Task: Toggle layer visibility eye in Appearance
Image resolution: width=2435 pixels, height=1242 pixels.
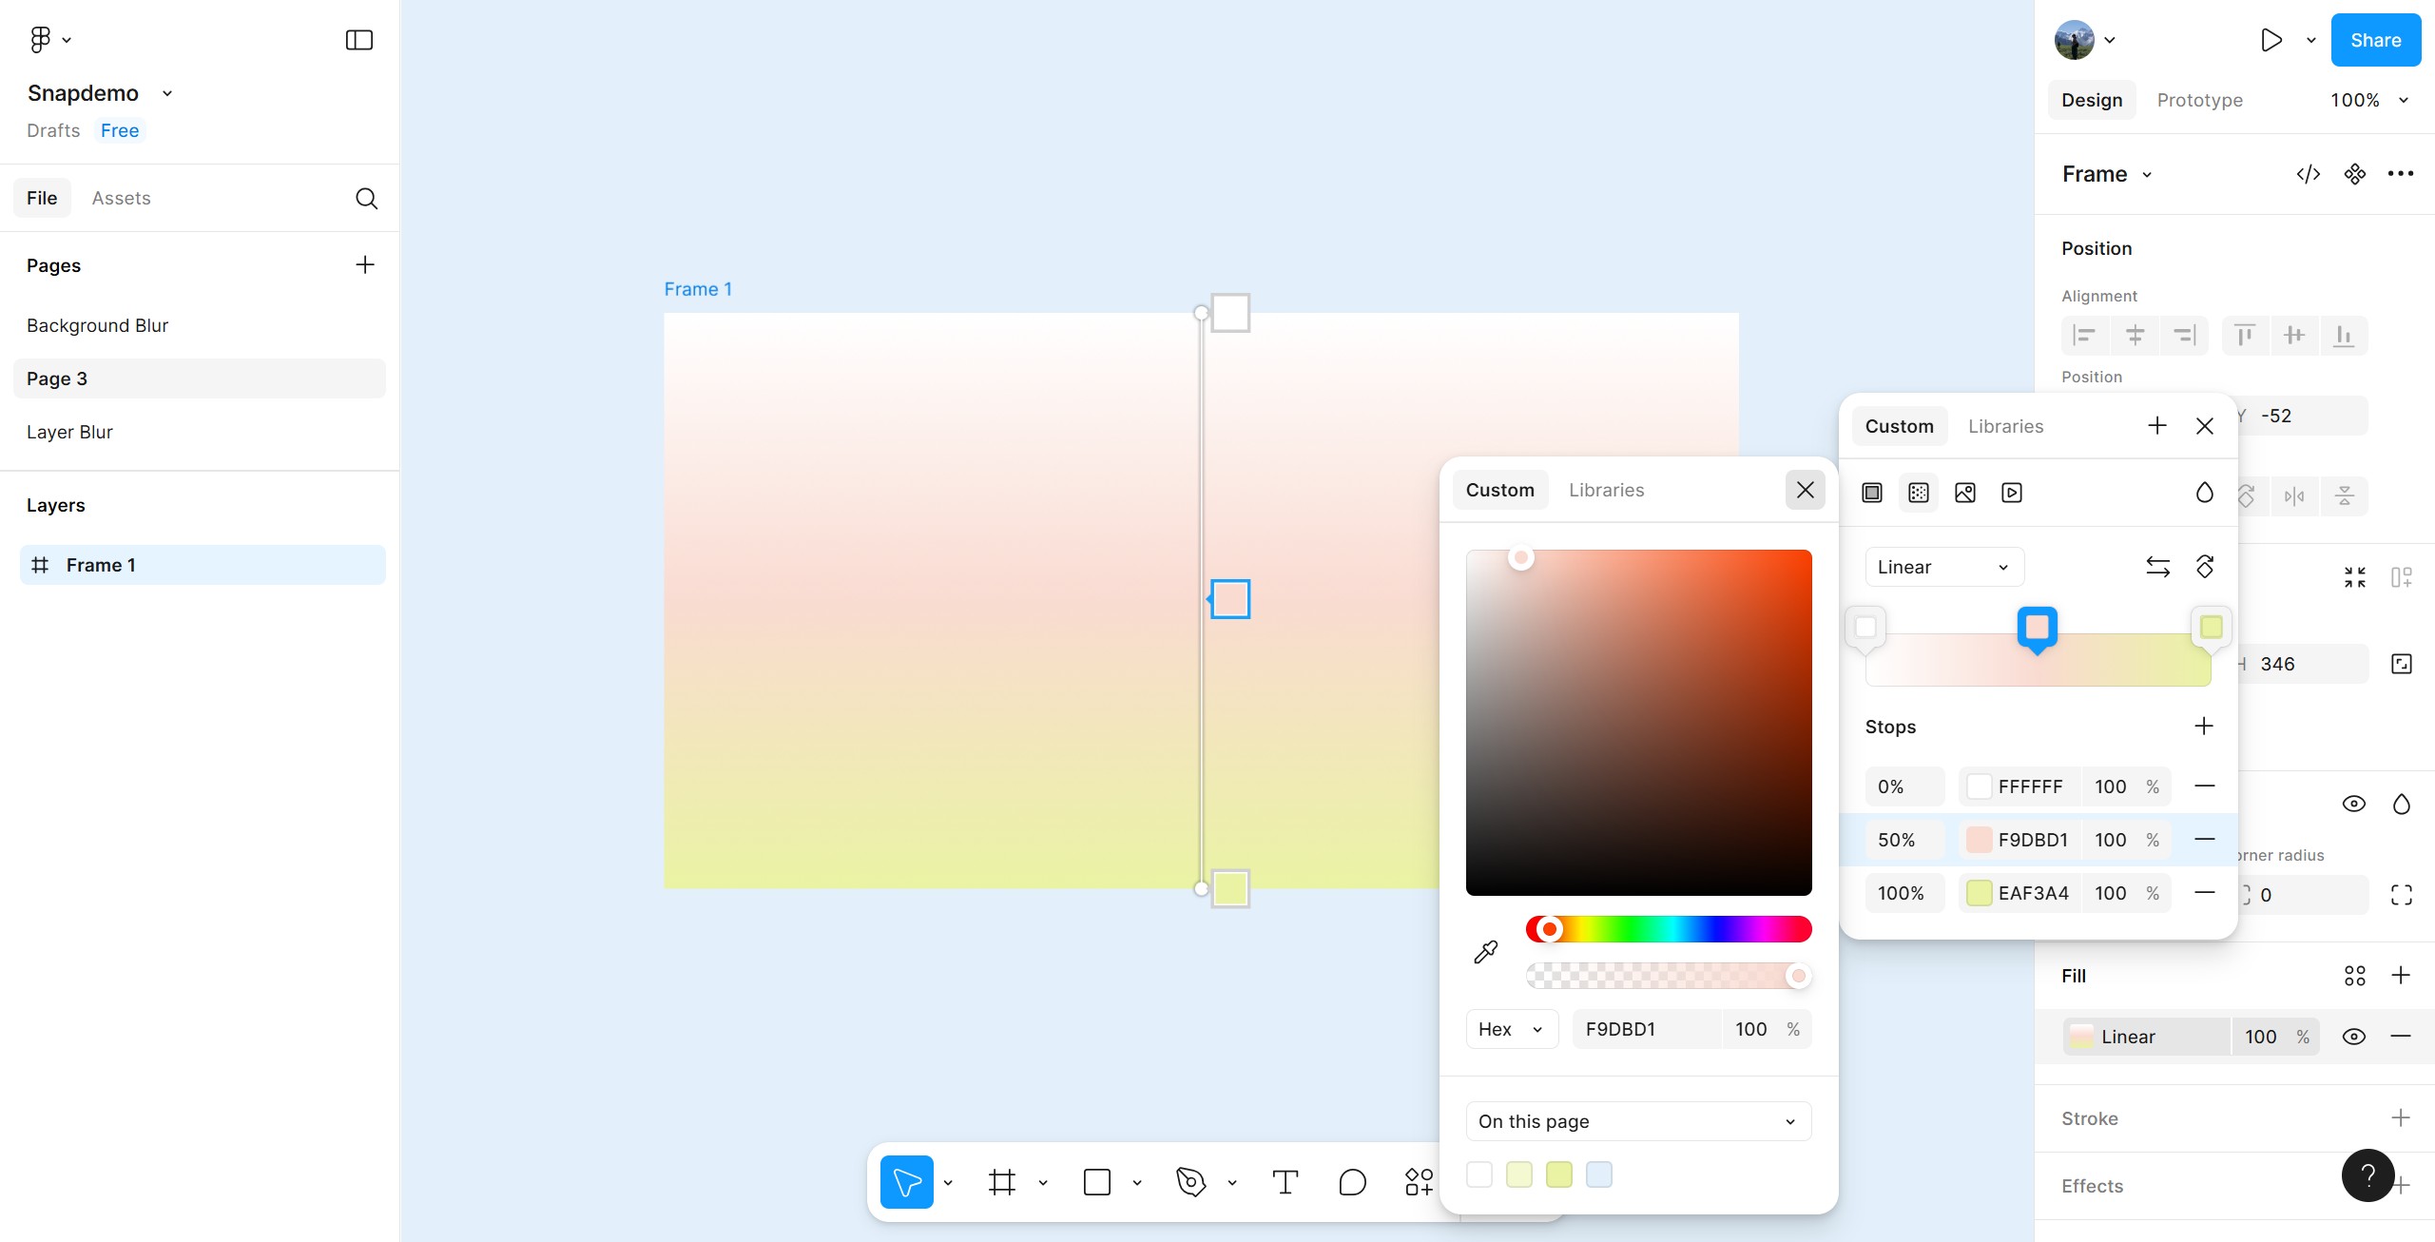Action: tap(2353, 804)
